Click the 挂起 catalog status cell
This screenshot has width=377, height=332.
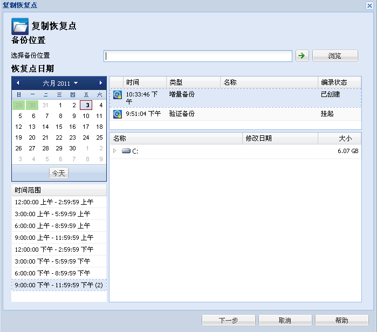tap(327, 114)
